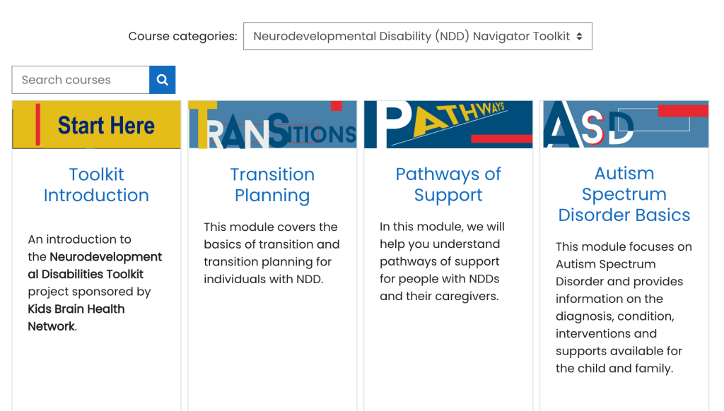Open the Toolkit Introduction course

pos(96,185)
